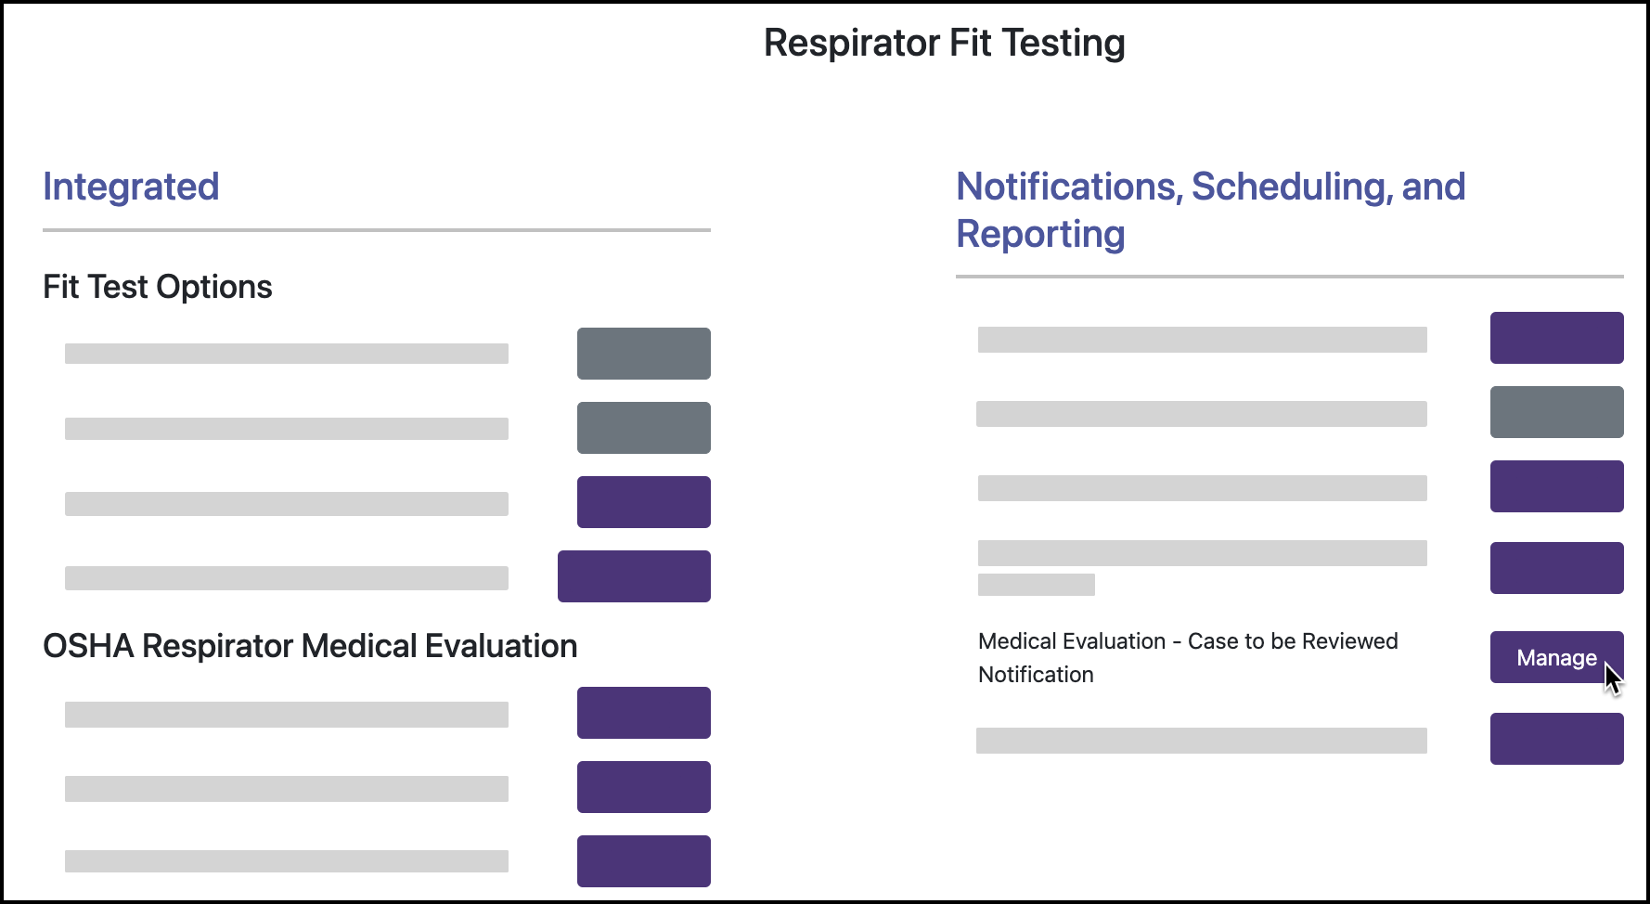Screen dimensions: 1650x904
Task: Click the first button under OSHA Respirator Medical Evaluation
Action: pyautogui.click(x=643, y=713)
